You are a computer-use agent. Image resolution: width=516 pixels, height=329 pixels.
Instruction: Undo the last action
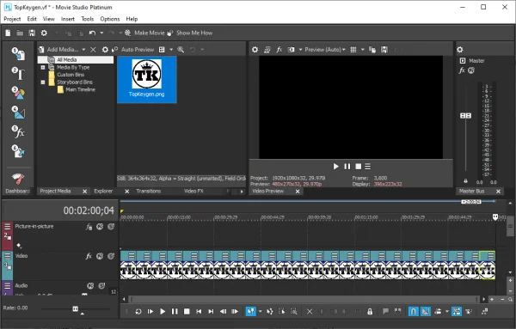pos(92,33)
